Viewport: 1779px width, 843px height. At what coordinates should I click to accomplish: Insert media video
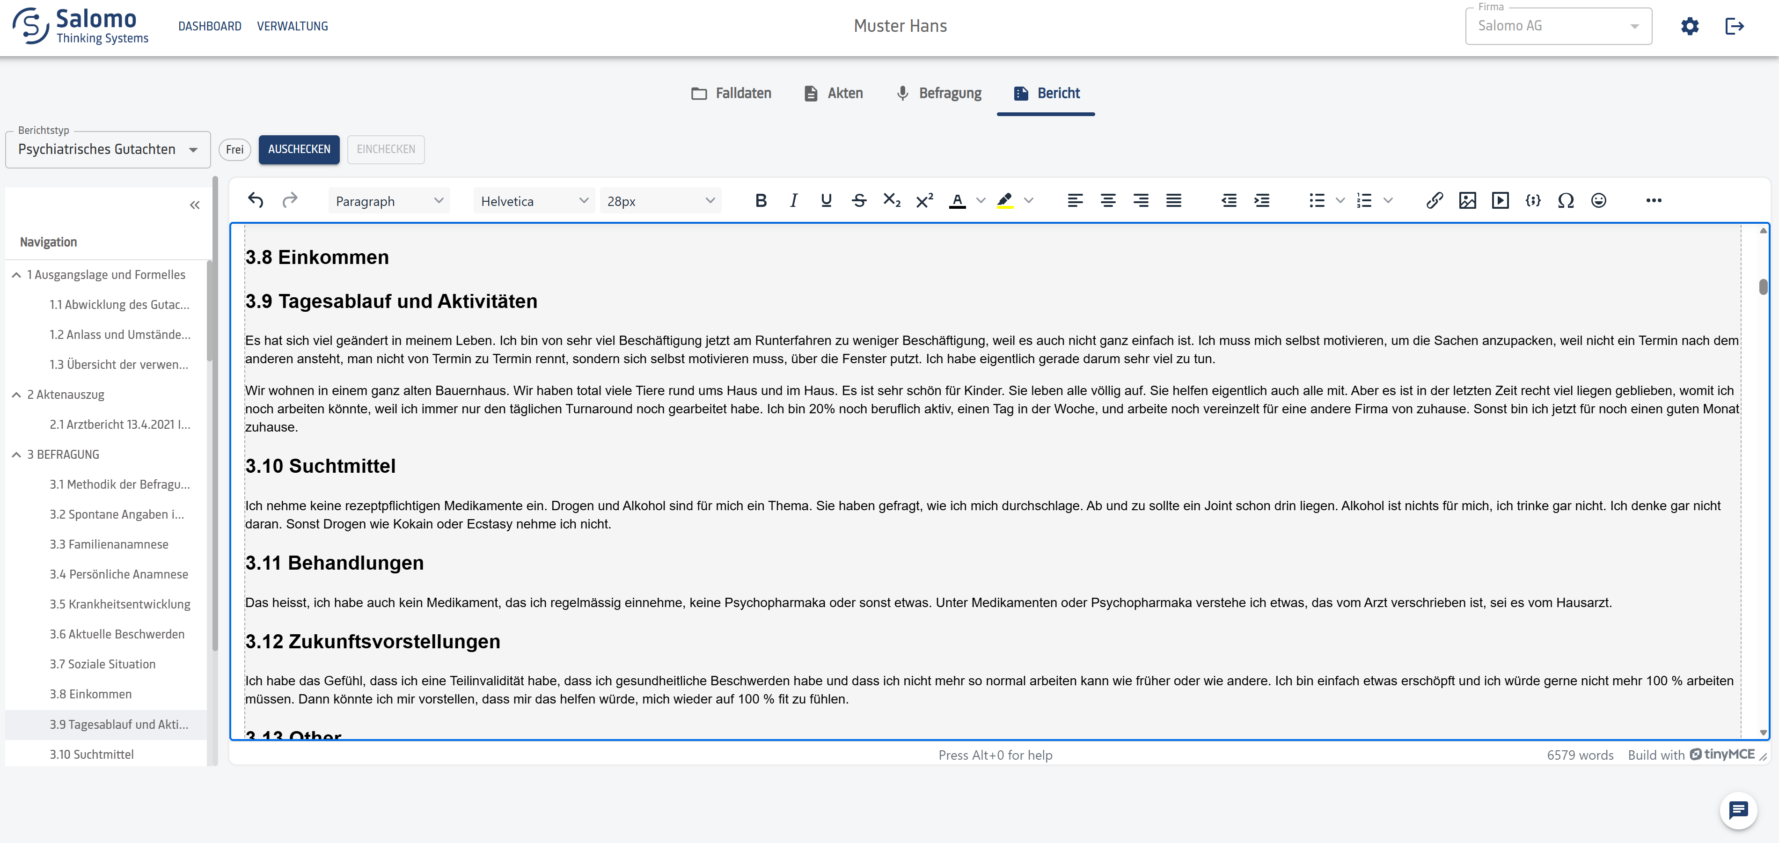click(x=1500, y=200)
